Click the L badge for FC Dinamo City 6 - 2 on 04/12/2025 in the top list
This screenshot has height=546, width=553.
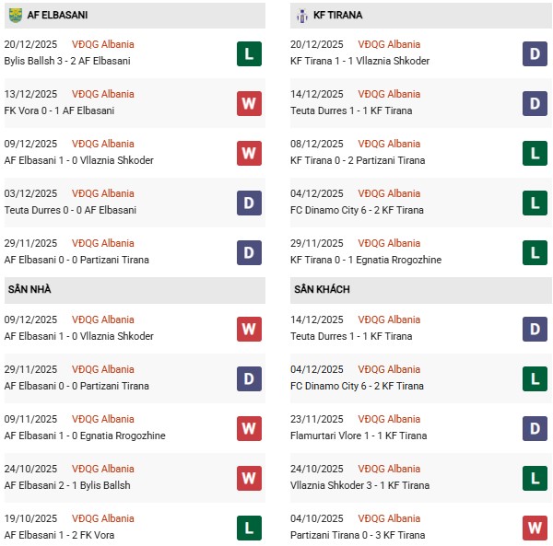pos(535,203)
